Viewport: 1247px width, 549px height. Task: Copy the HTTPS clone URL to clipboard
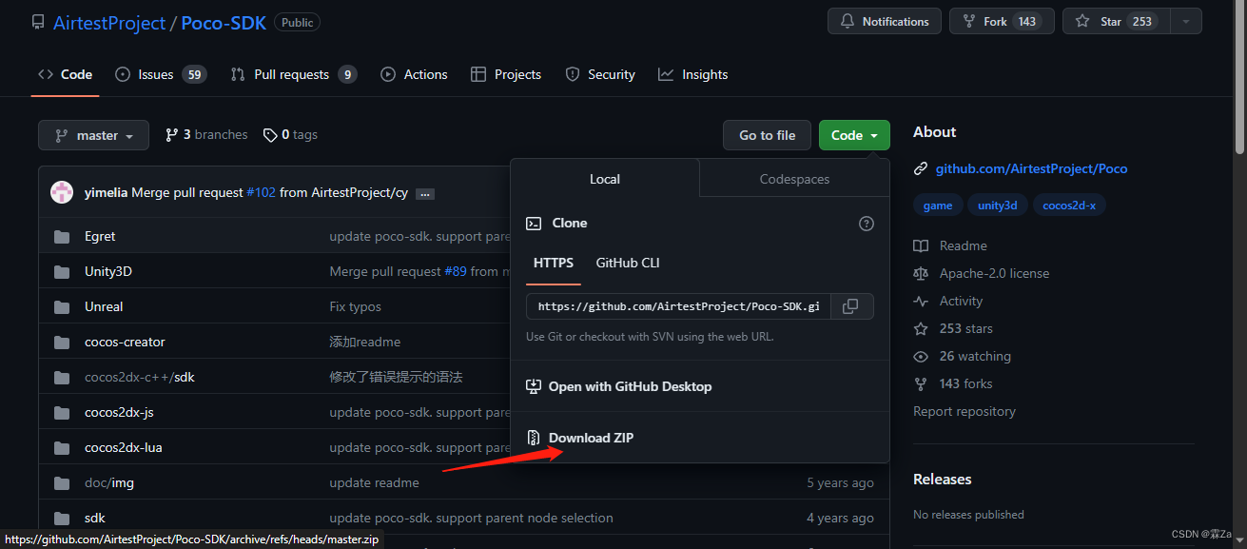[851, 306]
